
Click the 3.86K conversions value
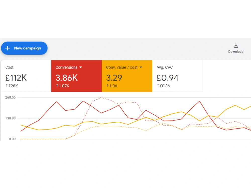pyautogui.click(x=67, y=78)
